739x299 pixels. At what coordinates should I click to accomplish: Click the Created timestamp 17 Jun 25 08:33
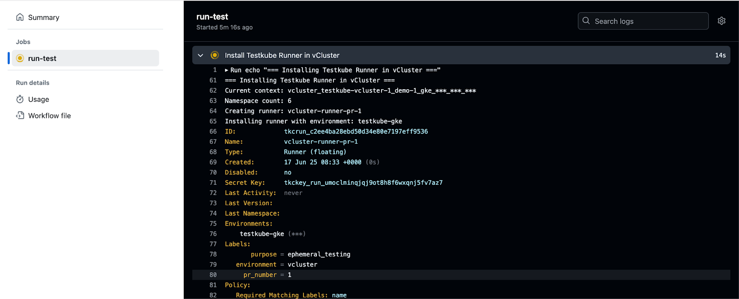point(323,162)
